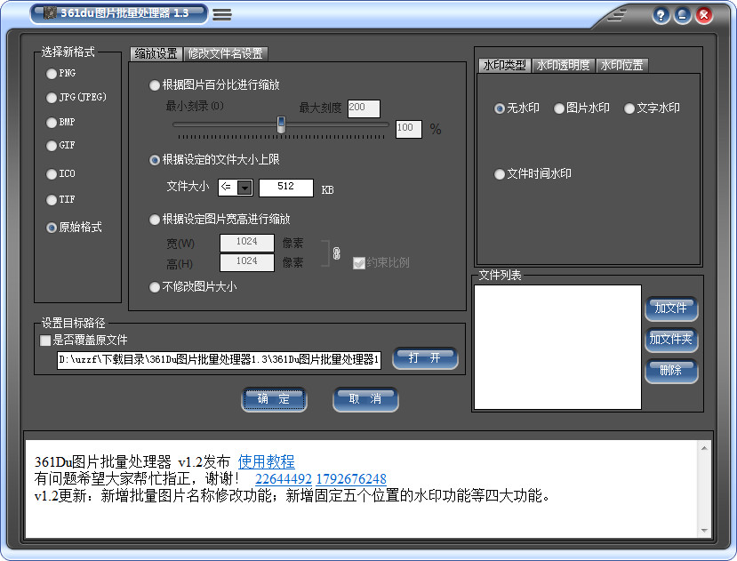Click the app logo icon in title
The image size is (737, 561).
click(50, 13)
